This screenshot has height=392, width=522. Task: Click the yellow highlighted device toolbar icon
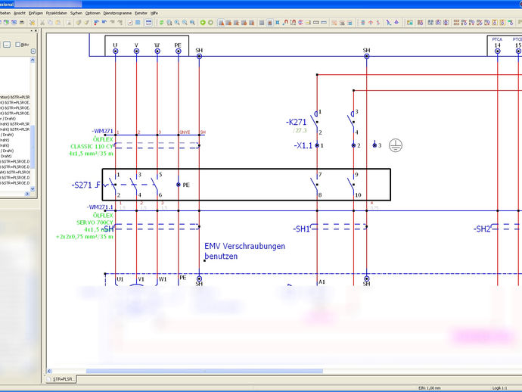click(x=495, y=23)
